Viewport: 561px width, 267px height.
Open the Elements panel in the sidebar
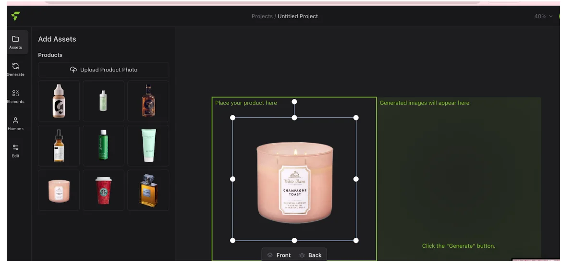tap(15, 97)
